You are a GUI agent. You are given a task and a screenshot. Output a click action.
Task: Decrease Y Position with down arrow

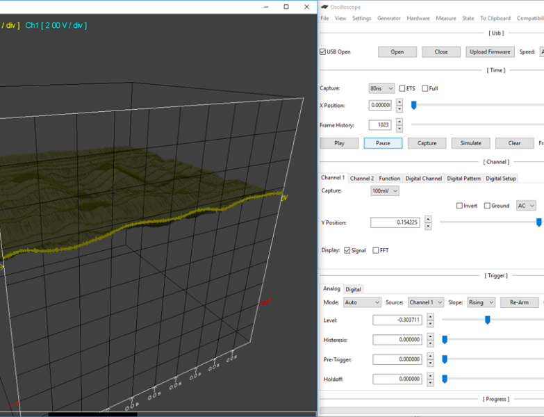pyautogui.click(x=428, y=226)
